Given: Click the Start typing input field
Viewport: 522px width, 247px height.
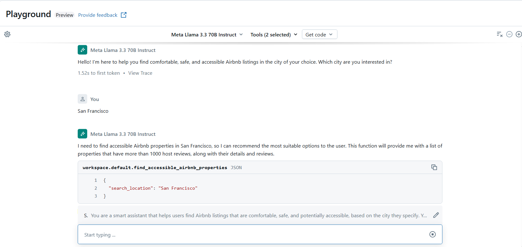Looking at the screenshot, I should tap(260, 234).
